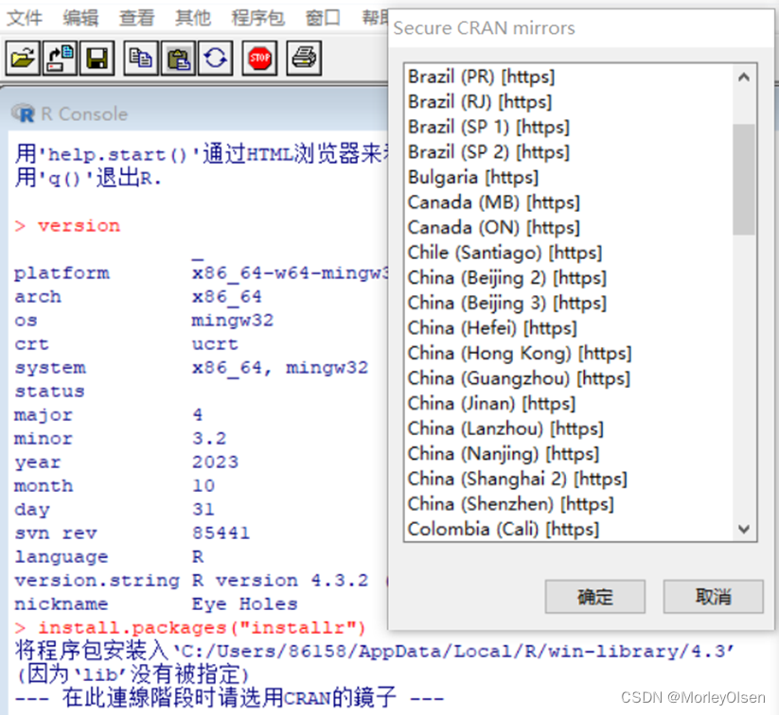Cancel the mirror dialog with 取消
Viewport: 779px width, 715px height.
(713, 597)
